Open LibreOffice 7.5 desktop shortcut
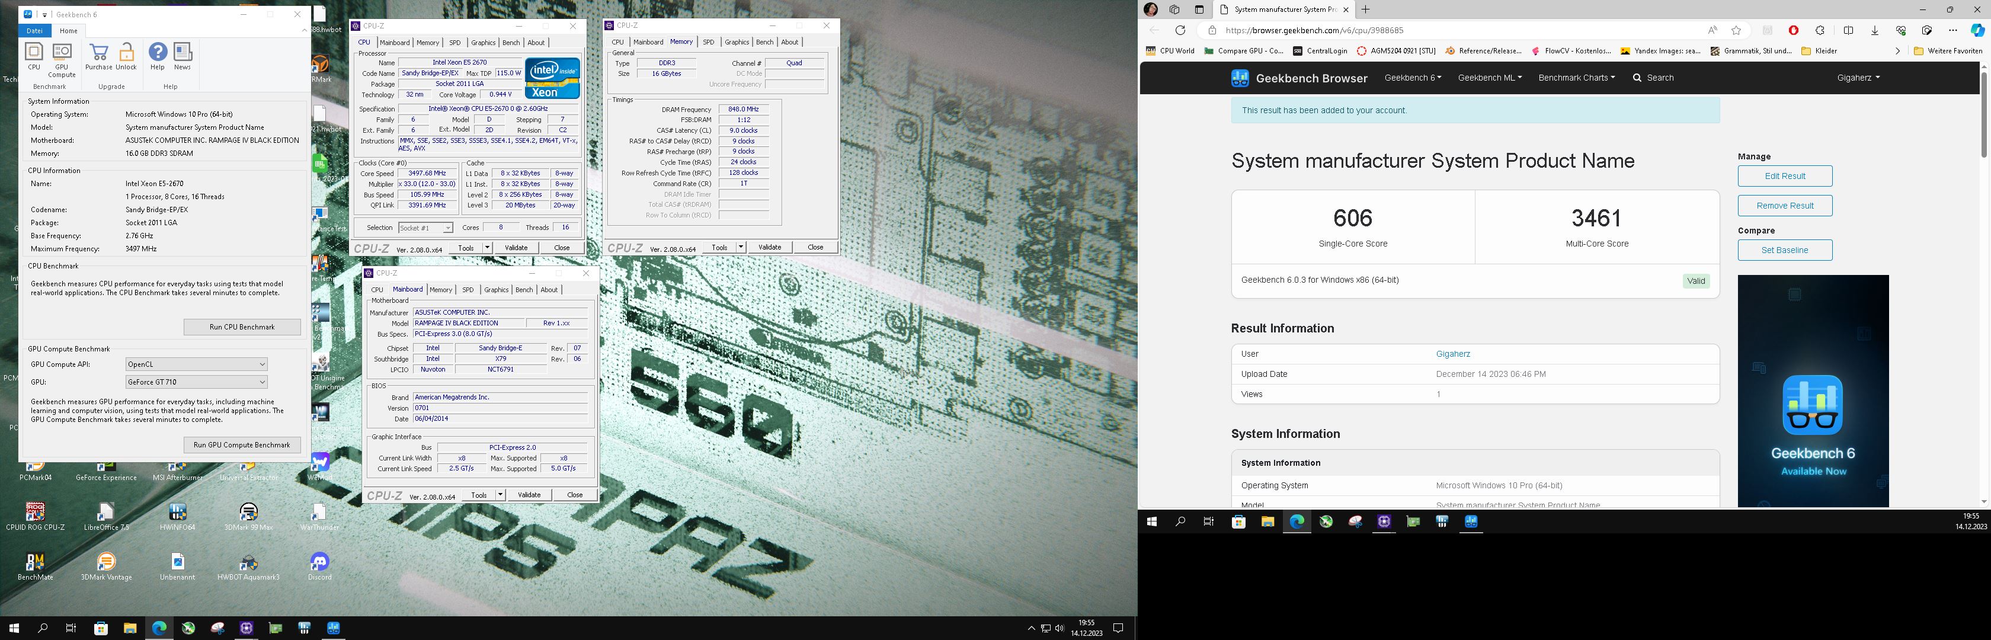Image resolution: width=1991 pixels, height=640 pixels. pyautogui.click(x=107, y=516)
